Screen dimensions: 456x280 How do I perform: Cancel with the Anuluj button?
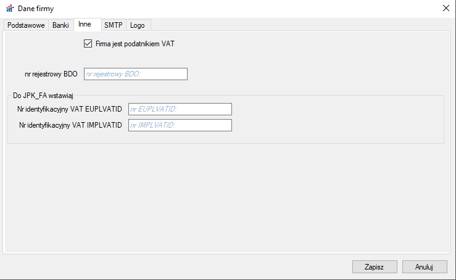coord(424,266)
